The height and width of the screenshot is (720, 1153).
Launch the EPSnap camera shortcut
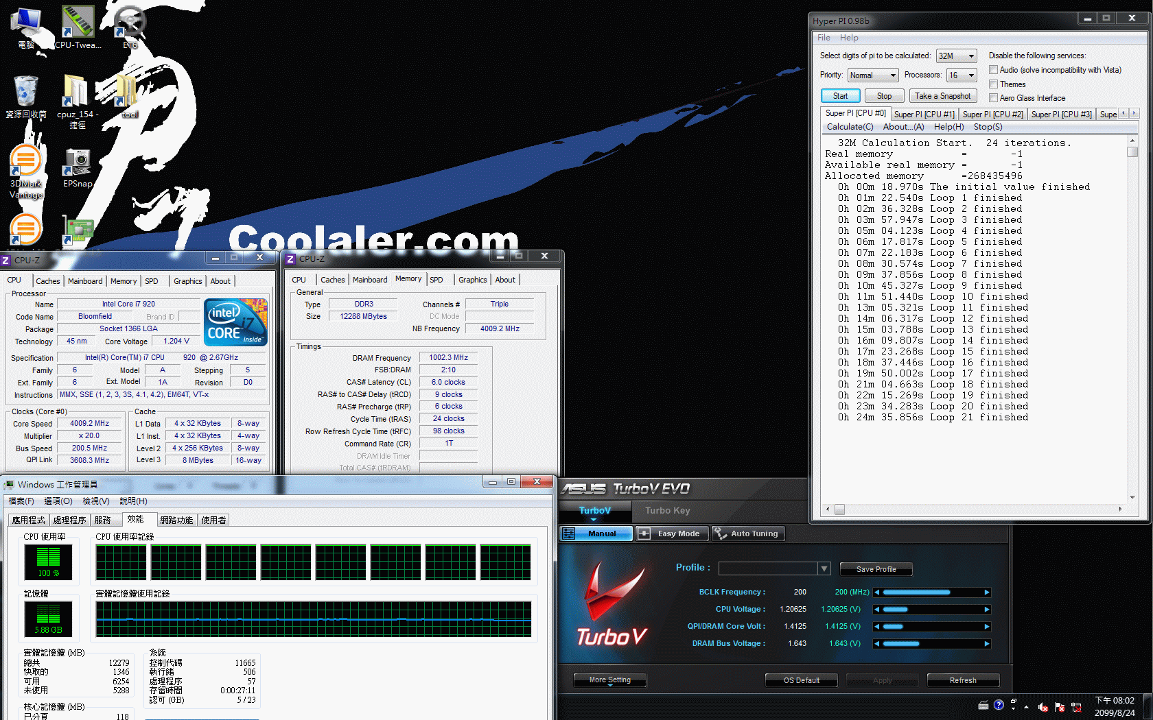78,167
